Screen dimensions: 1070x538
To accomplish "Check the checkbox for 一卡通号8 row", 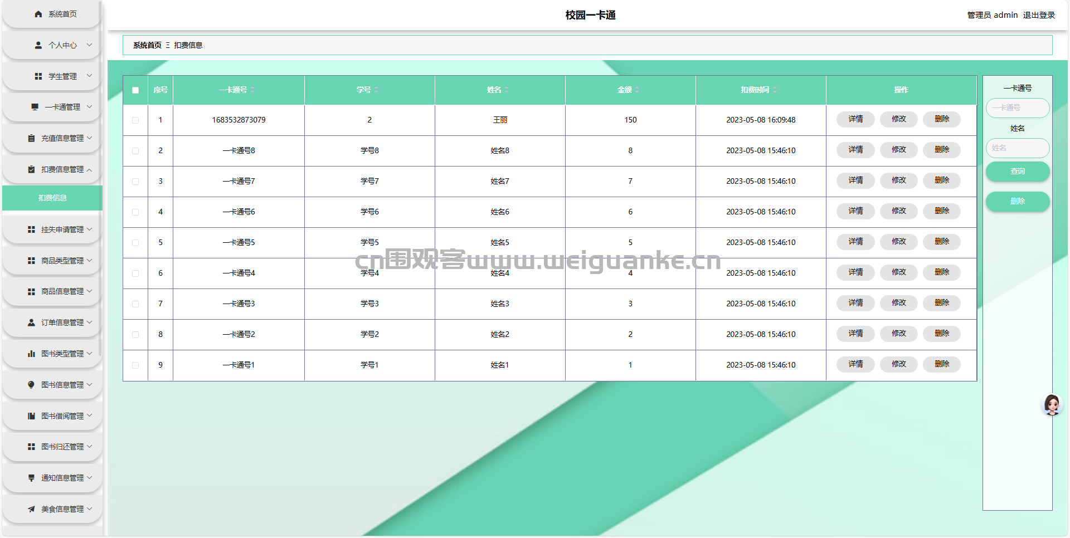I will coord(135,151).
